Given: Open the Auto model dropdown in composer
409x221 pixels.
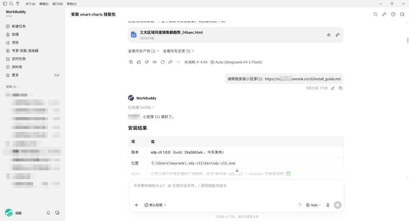Looking at the screenshot, I should click(313, 205).
